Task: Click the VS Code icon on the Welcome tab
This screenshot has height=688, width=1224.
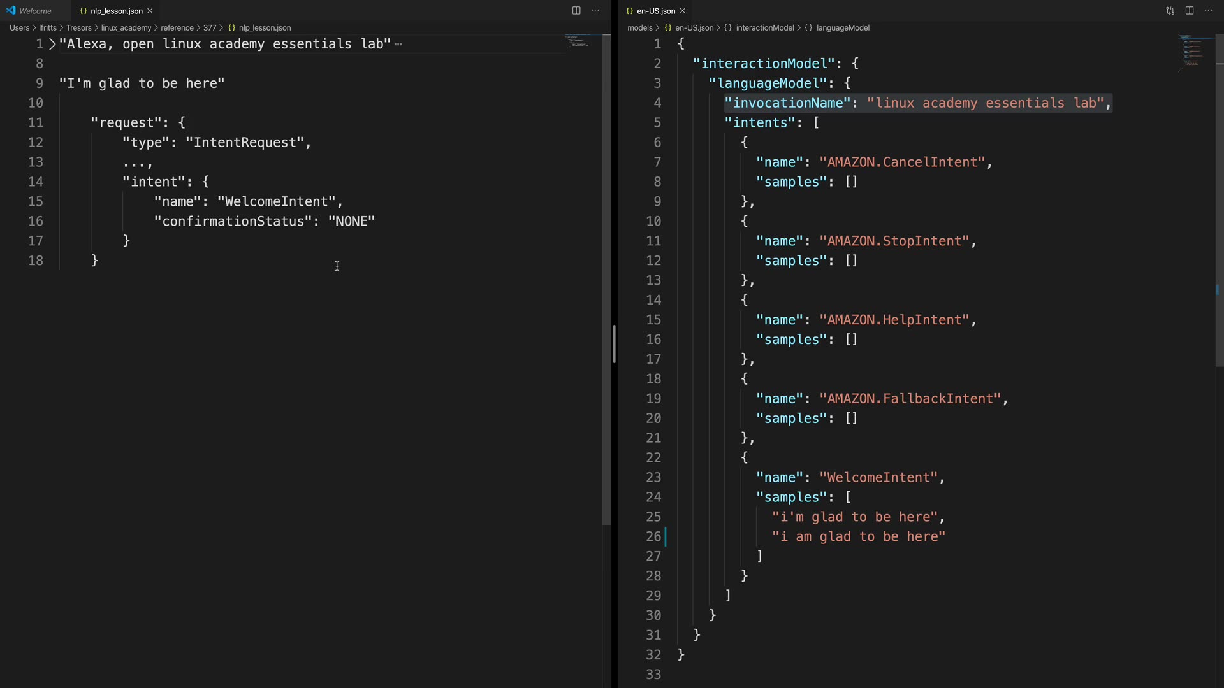Action: 11,11
